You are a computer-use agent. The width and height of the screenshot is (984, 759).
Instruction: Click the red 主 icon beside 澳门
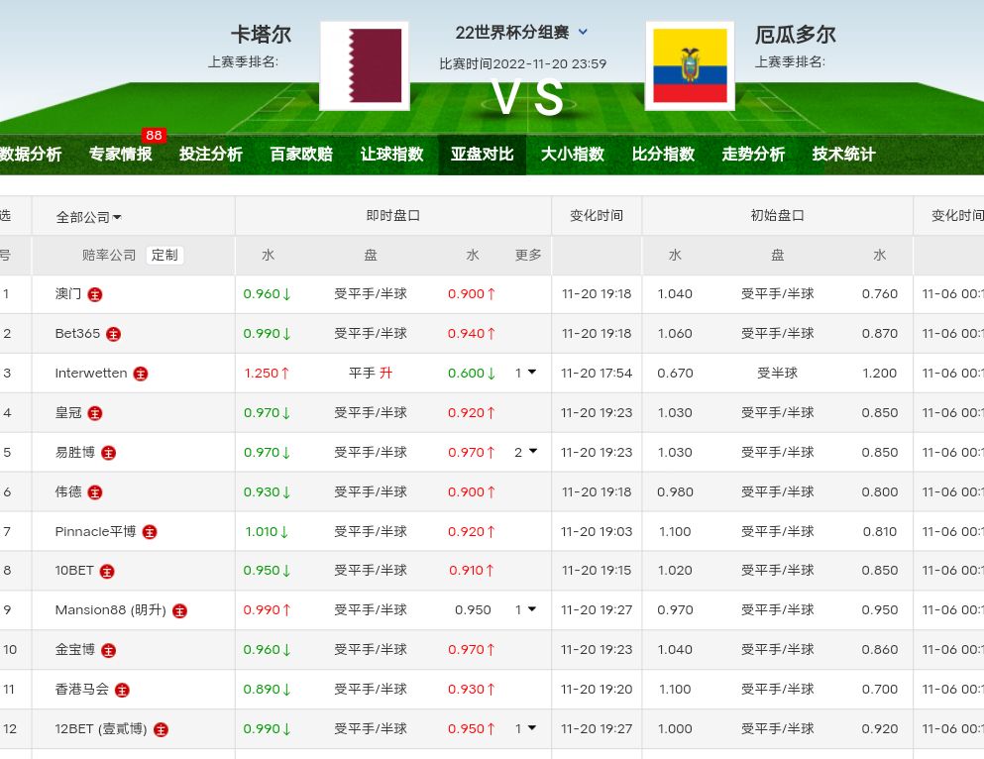95,294
